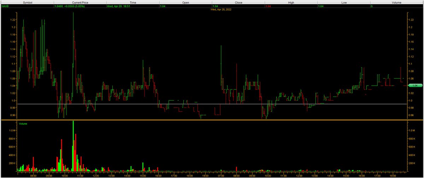Select the 1.0480 +0.0500 (5.05%) price cell

(x=80, y=6)
